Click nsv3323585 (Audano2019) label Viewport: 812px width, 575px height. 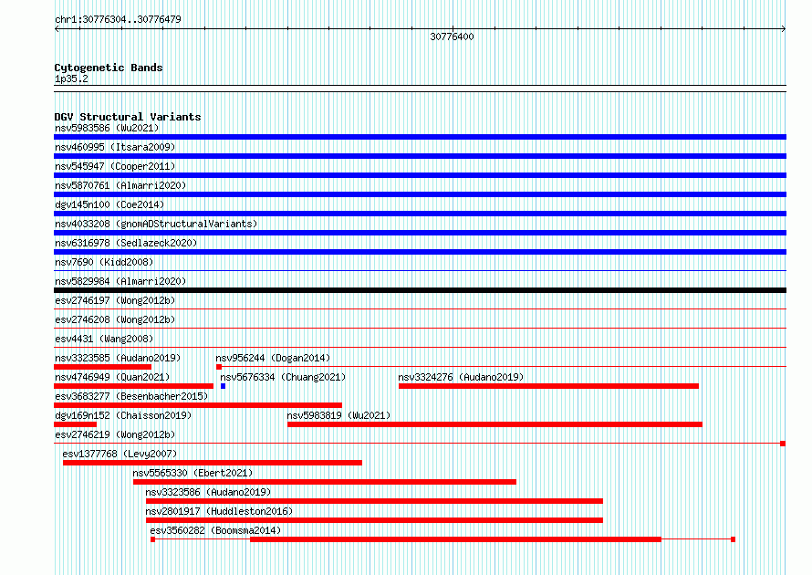point(118,358)
